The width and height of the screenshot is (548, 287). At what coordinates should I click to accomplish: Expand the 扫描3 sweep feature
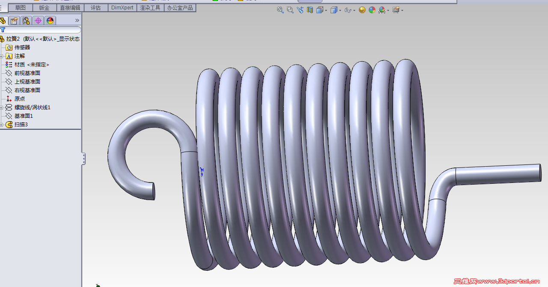pos(2,125)
